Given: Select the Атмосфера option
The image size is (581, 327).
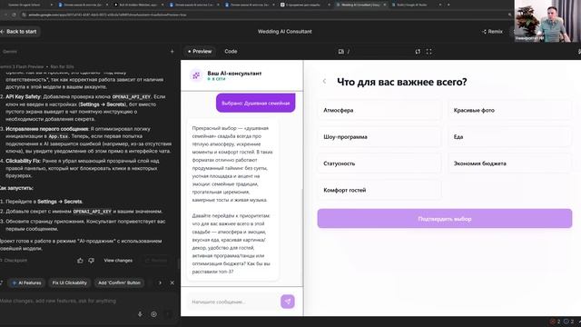Looking at the screenshot, I should 379,110.
